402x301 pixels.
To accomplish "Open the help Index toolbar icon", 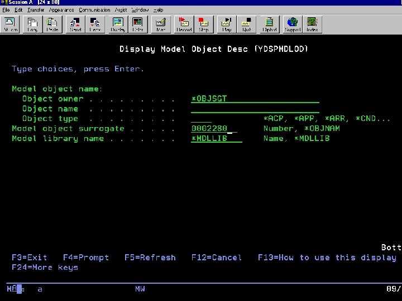I will pyautogui.click(x=312, y=25).
